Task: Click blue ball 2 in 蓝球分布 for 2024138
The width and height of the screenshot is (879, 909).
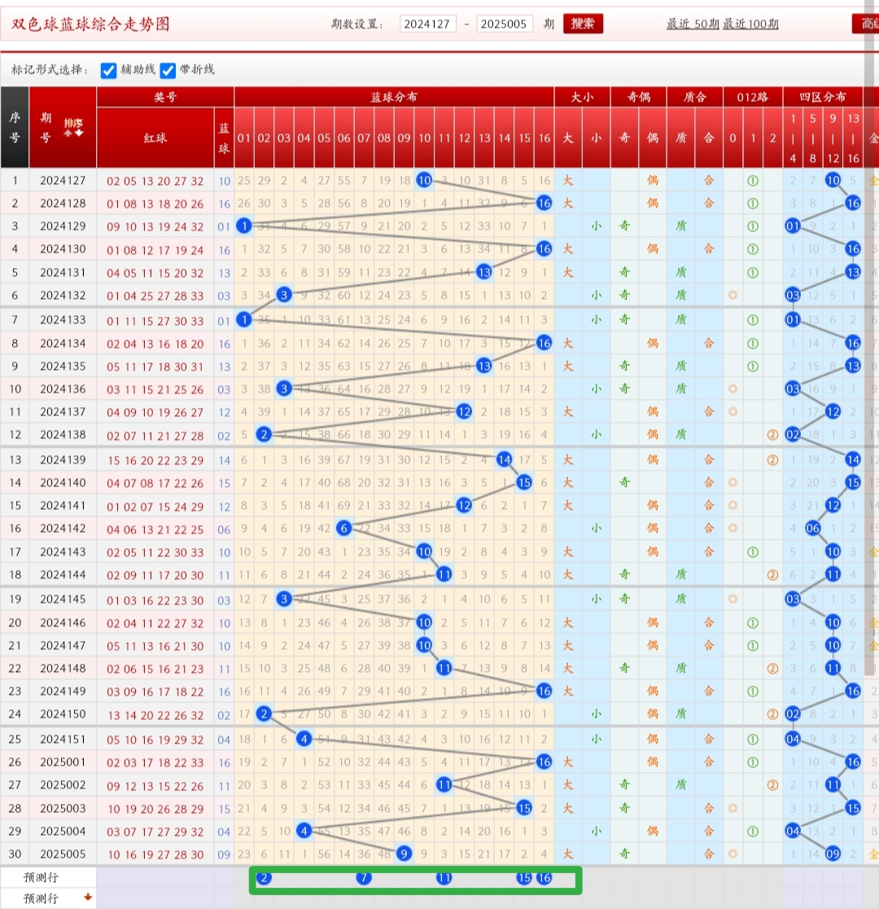Action: pos(264,434)
